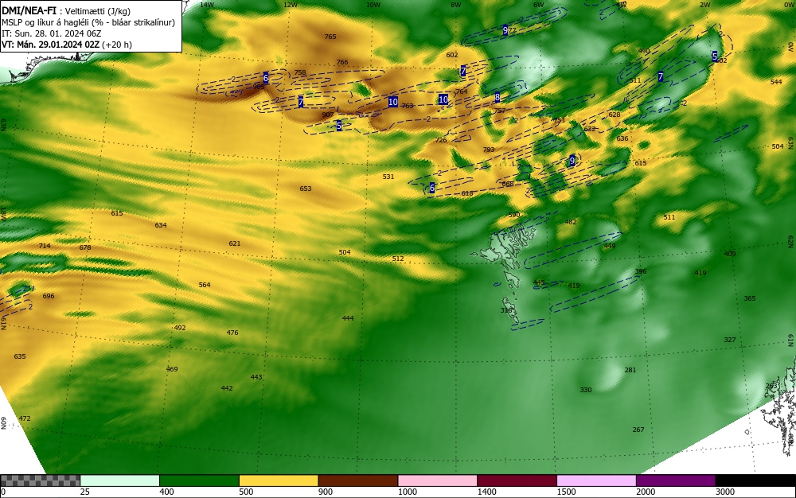Select the value 765 on the map
Screen dimensions: 796x498
tap(330, 37)
